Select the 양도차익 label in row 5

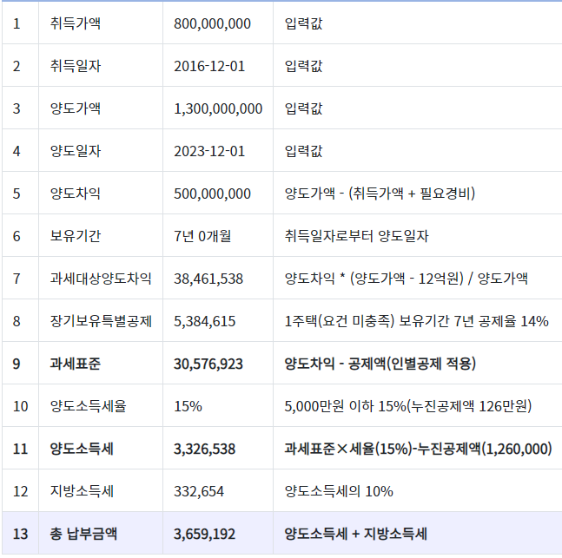click(x=76, y=194)
